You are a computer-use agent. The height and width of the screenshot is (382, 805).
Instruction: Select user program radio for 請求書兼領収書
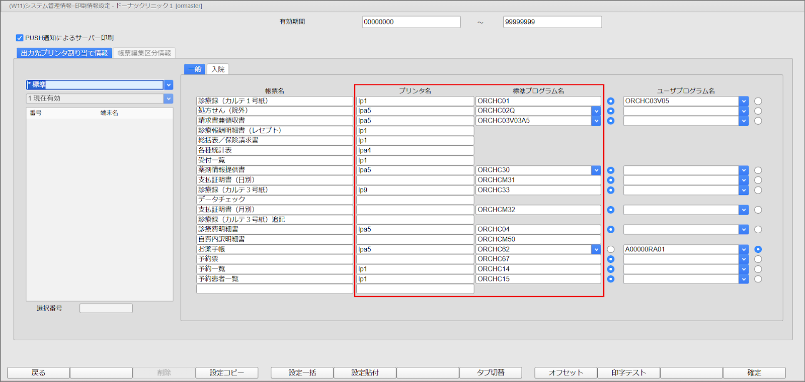pyautogui.click(x=758, y=121)
